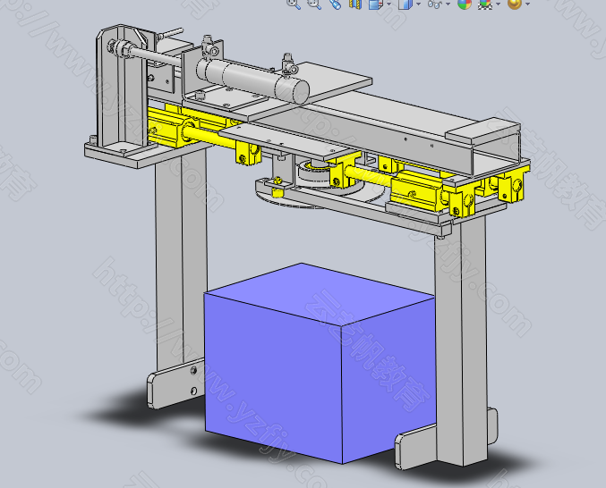606x488 pixels.
Task: Select the yellow guide shaft on the left
Action: [209, 137]
